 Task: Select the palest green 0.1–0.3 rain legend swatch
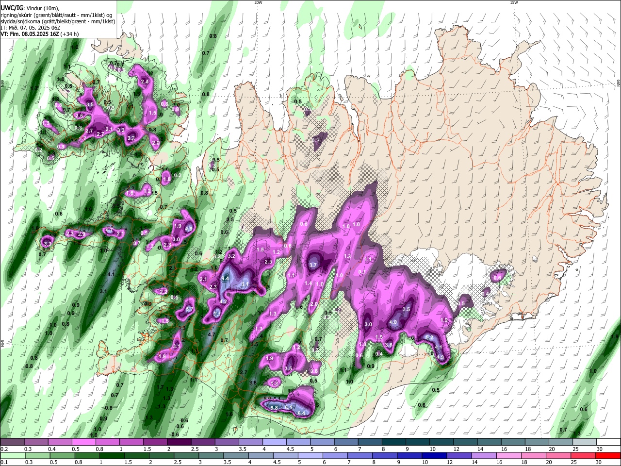(12, 455)
